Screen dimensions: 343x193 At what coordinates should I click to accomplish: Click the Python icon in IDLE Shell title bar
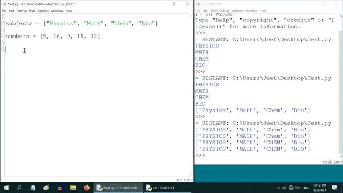(x=198, y=4)
